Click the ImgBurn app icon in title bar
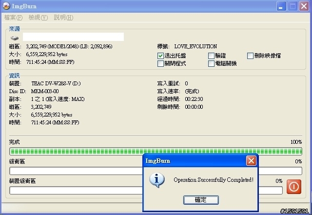Image resolution: width=312 pixels, height=215 pixels. click(x=6, y=6)
